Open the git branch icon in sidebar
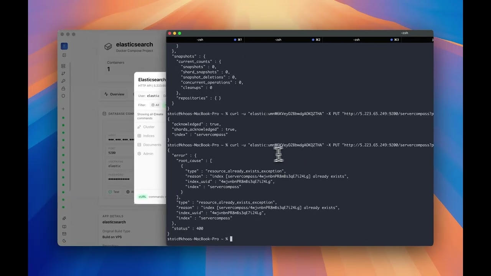The height and width of the screenshot is (276, 491). [63, 74]
